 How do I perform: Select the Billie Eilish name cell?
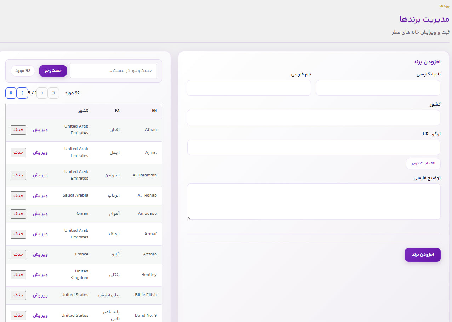click(146, 295)
